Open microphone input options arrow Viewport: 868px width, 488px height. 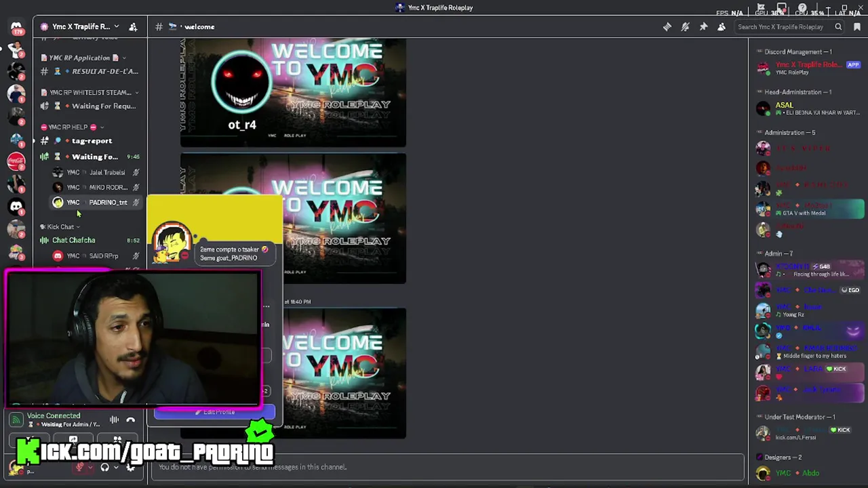pyautogui.click(x=90, y=467)
